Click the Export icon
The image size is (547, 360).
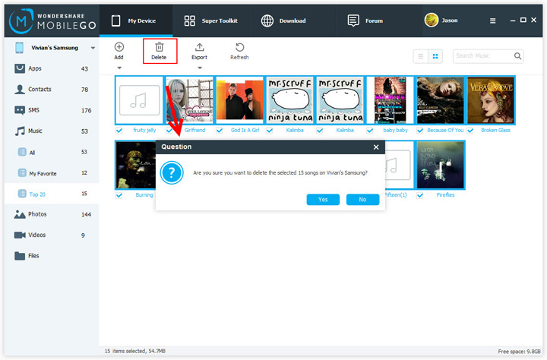(199, 47)
